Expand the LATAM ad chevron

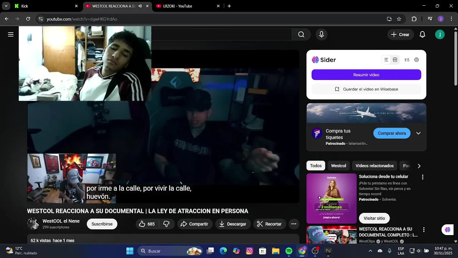[x=418, y=133]
